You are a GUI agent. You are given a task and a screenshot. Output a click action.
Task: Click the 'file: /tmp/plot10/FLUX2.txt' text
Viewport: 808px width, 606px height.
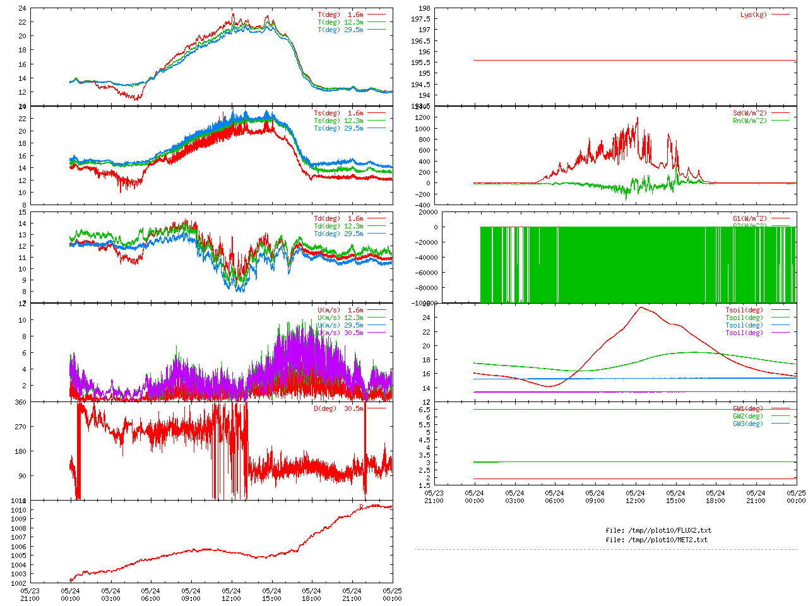click(658, 530)
